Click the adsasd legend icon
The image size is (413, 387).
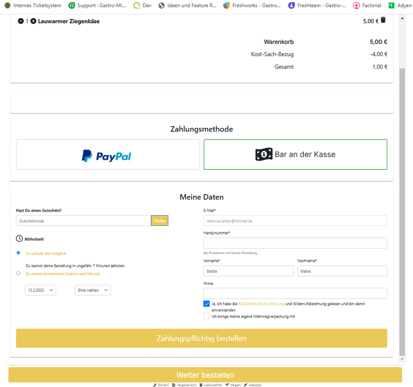coord(245,385)
